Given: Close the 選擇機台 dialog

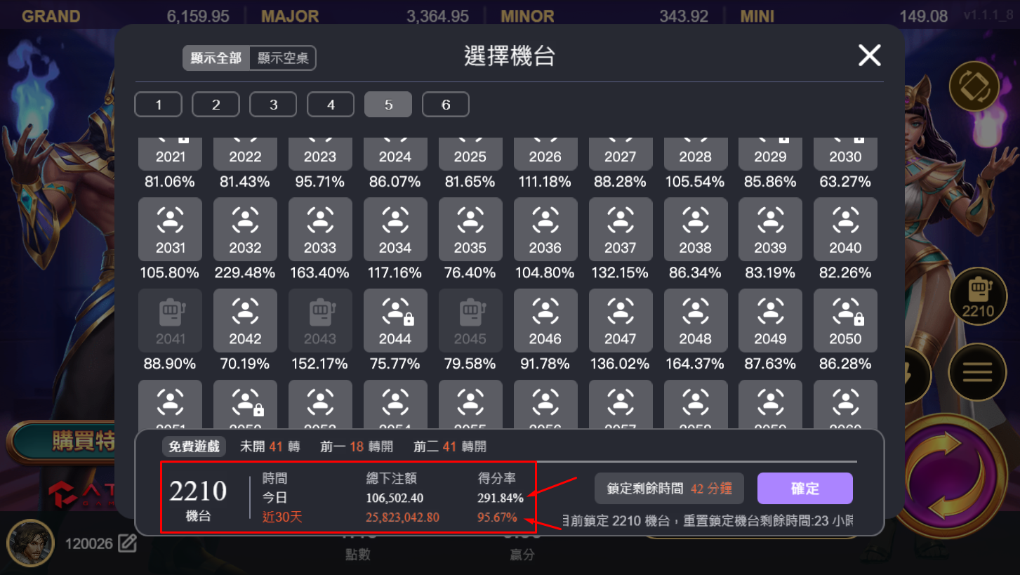Looking at the screenshot, I should click(869, 55).
